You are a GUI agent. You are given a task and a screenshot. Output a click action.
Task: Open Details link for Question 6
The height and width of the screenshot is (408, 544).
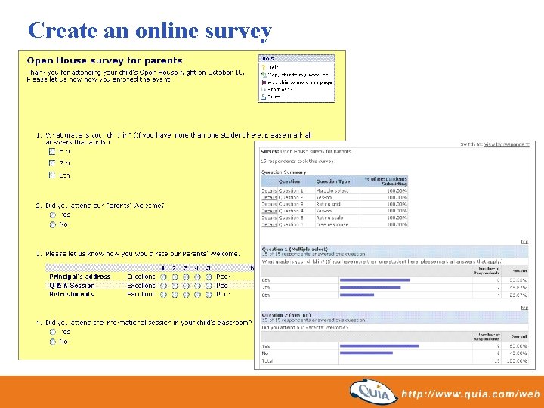pyautogui.click(x=269, y=224)
